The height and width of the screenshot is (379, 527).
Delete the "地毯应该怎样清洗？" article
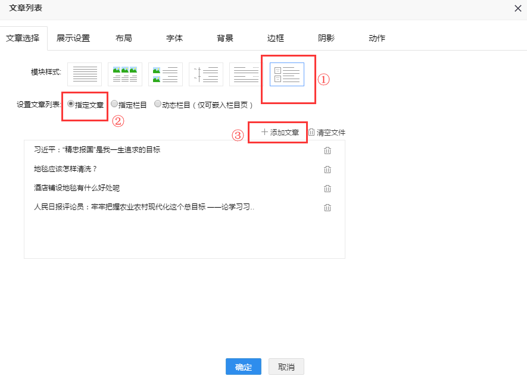pyautogui.click(x=327, y=170)
